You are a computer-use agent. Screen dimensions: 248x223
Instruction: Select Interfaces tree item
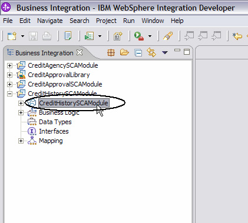coord(54,131)
